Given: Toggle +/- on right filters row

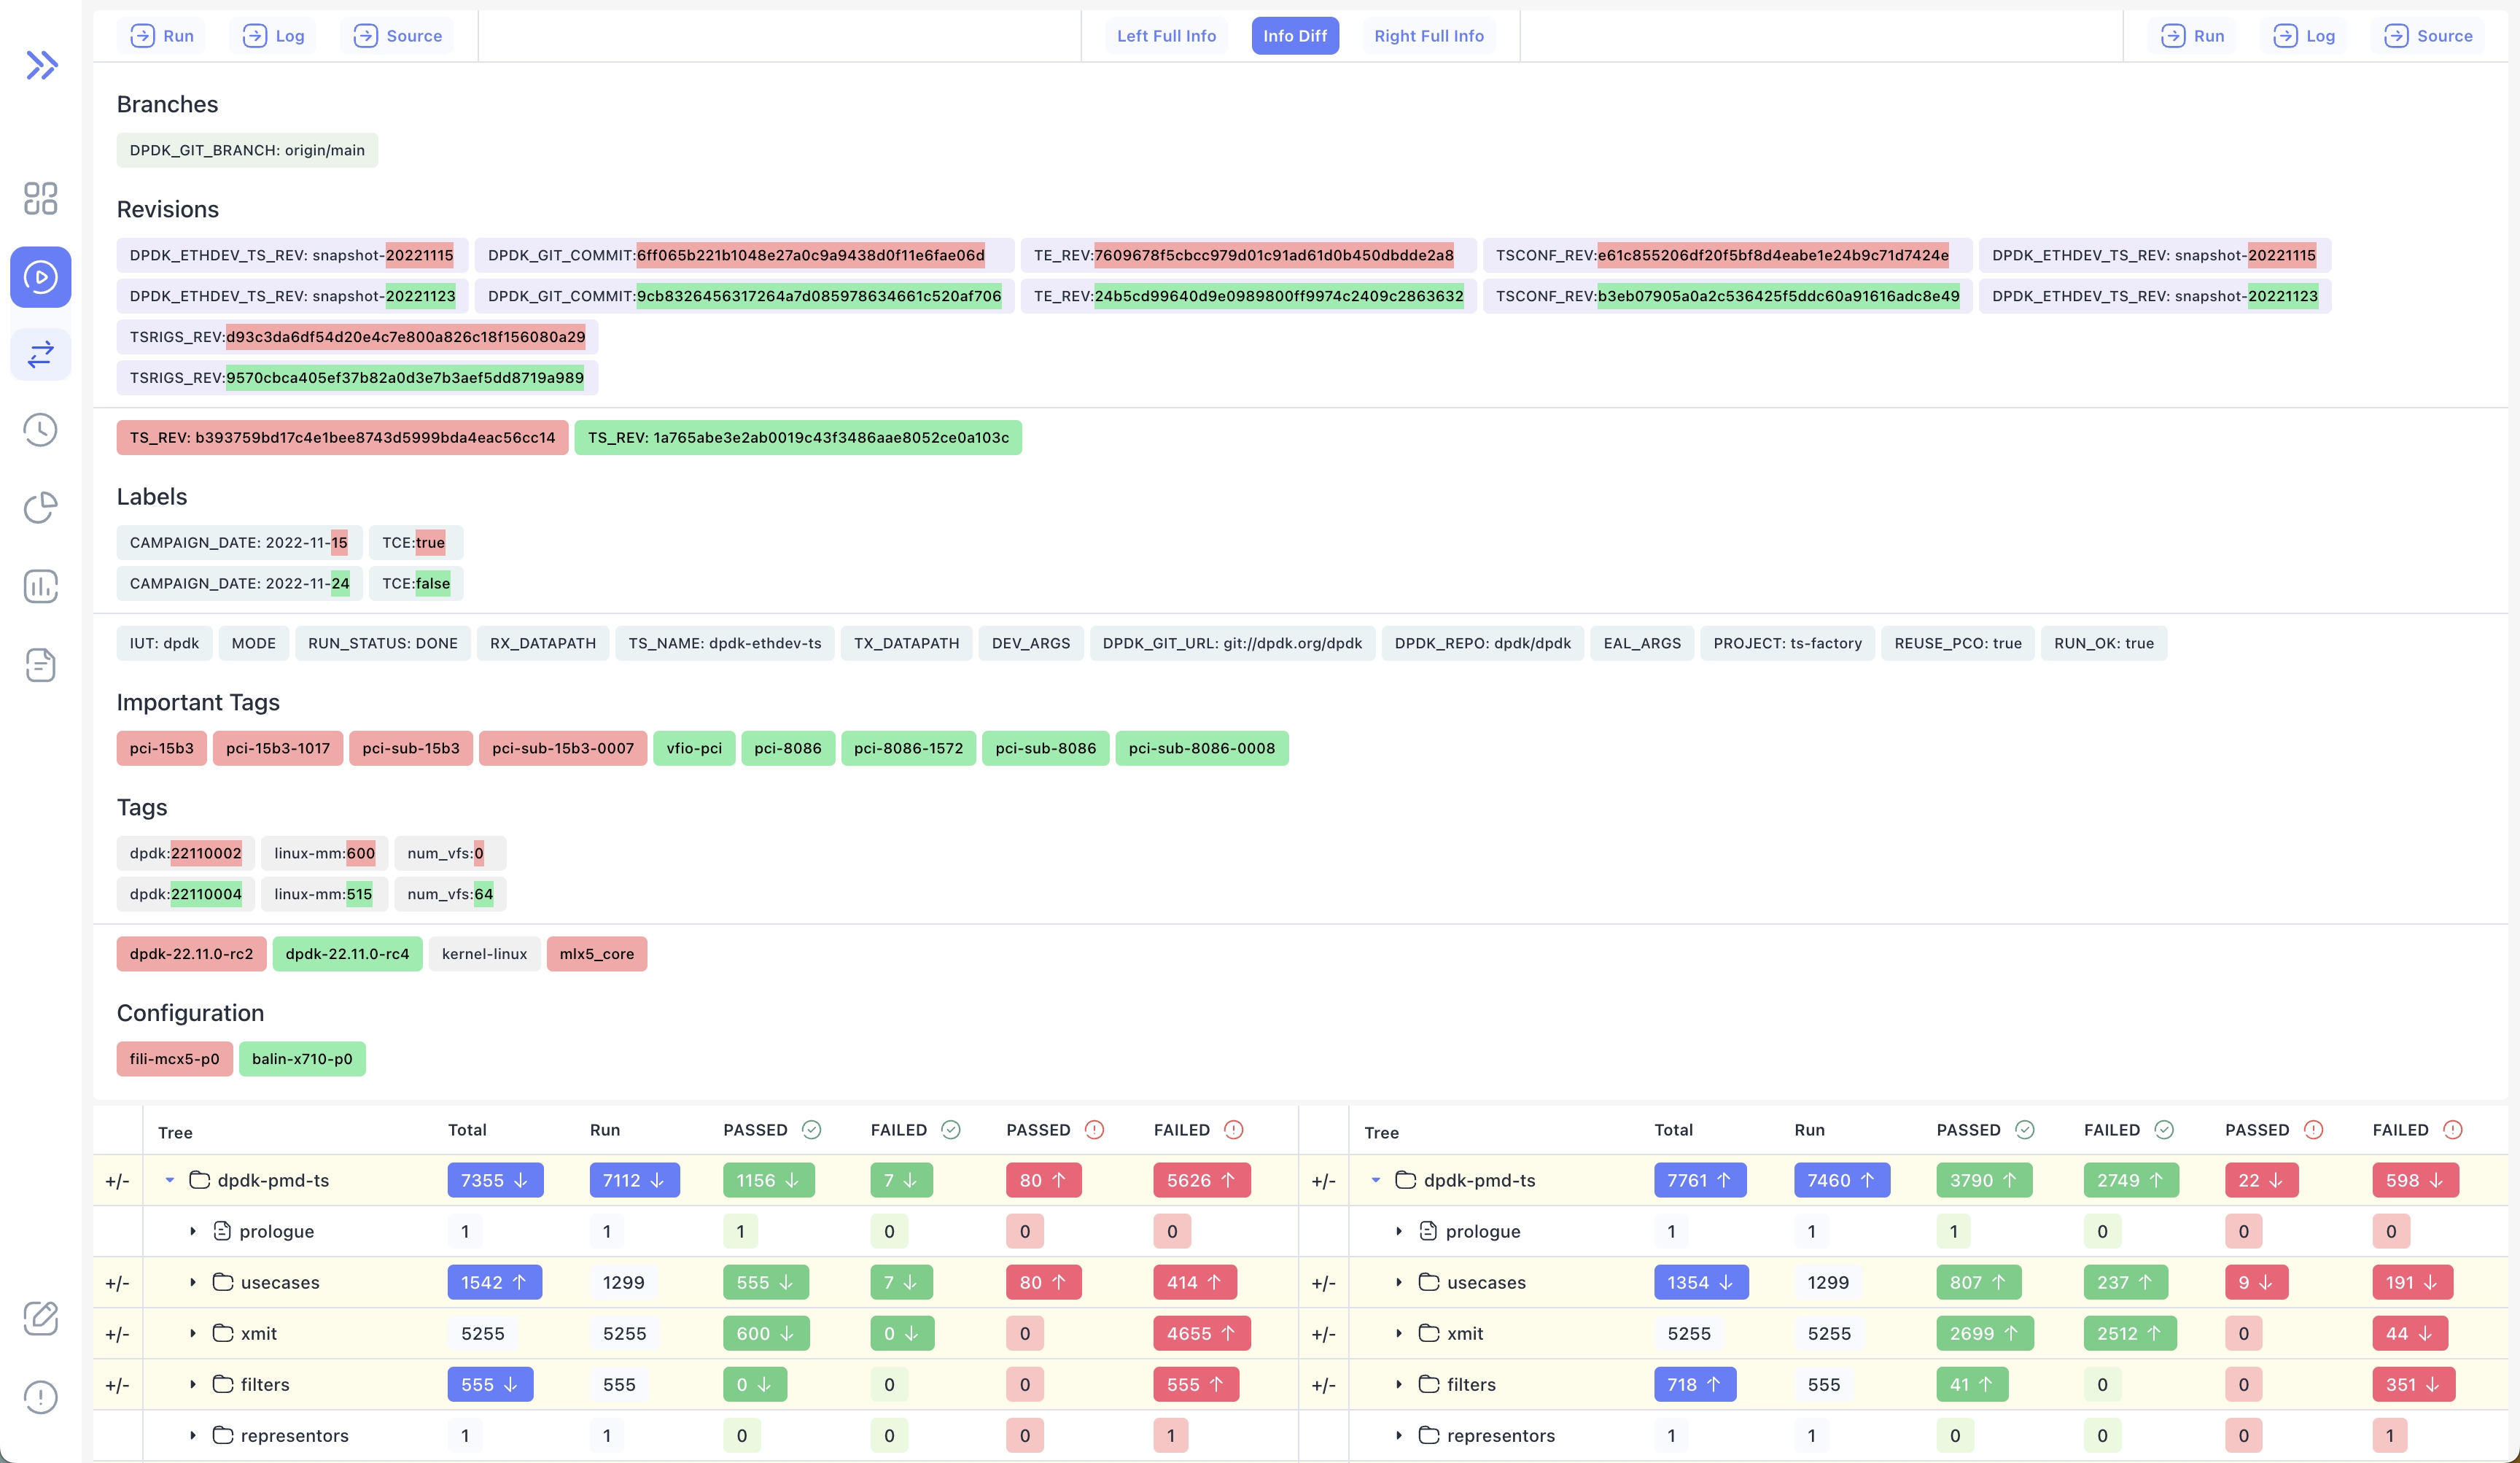Looking at the screenshot, I should [x=1323, y=1385].
